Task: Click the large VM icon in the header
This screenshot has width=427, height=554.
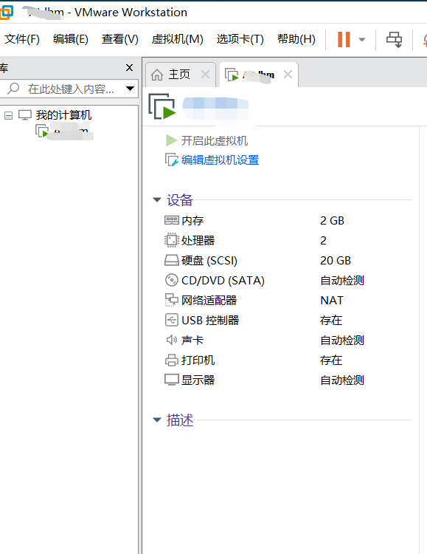Action: [x=162, y=106]
